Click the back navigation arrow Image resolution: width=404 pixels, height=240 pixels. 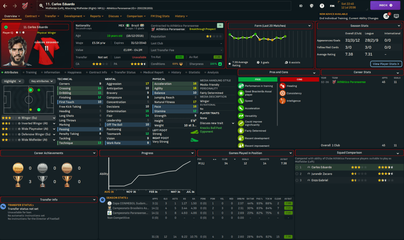5,6
